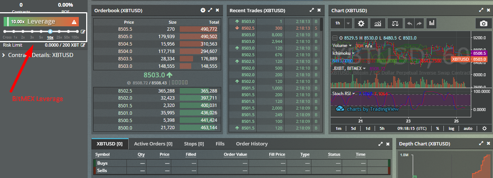The width and height of the screenshot is (493, 178).
Task: Select 25x leverage stop
Action: (59, 37)
